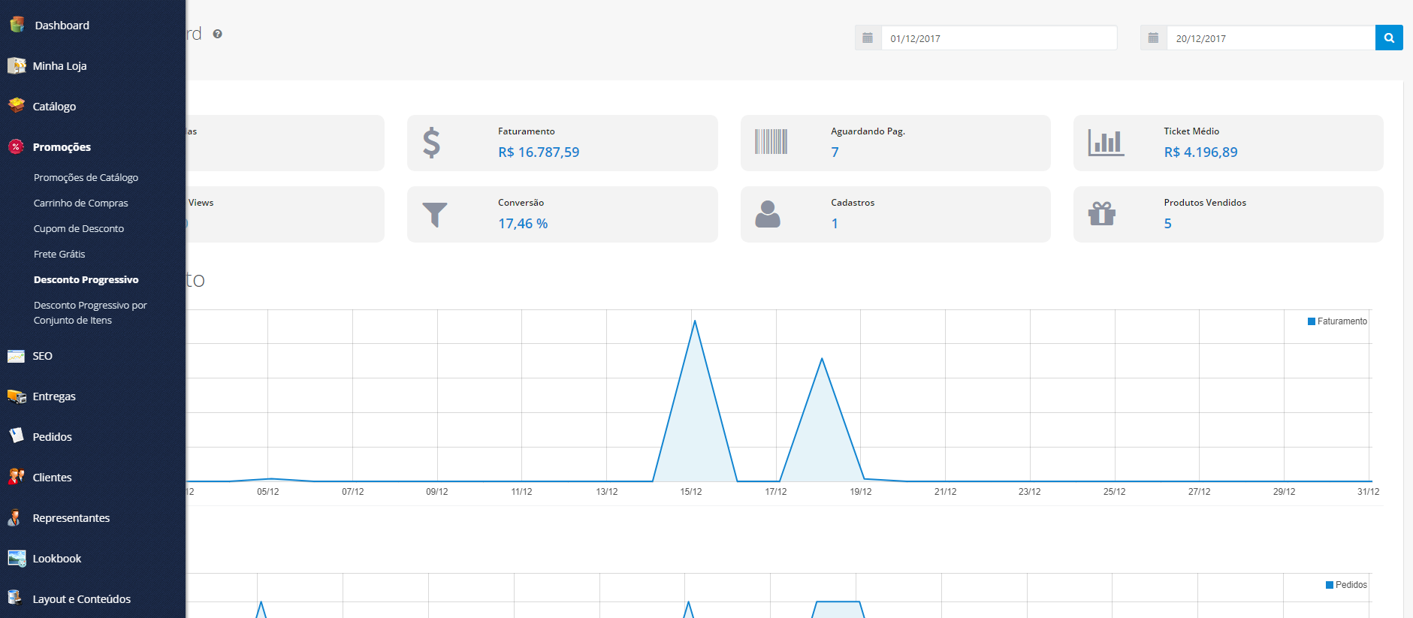Click the 31/12 axis label
This screenshot has width=1413, height=618.
tap(1368, 492)
